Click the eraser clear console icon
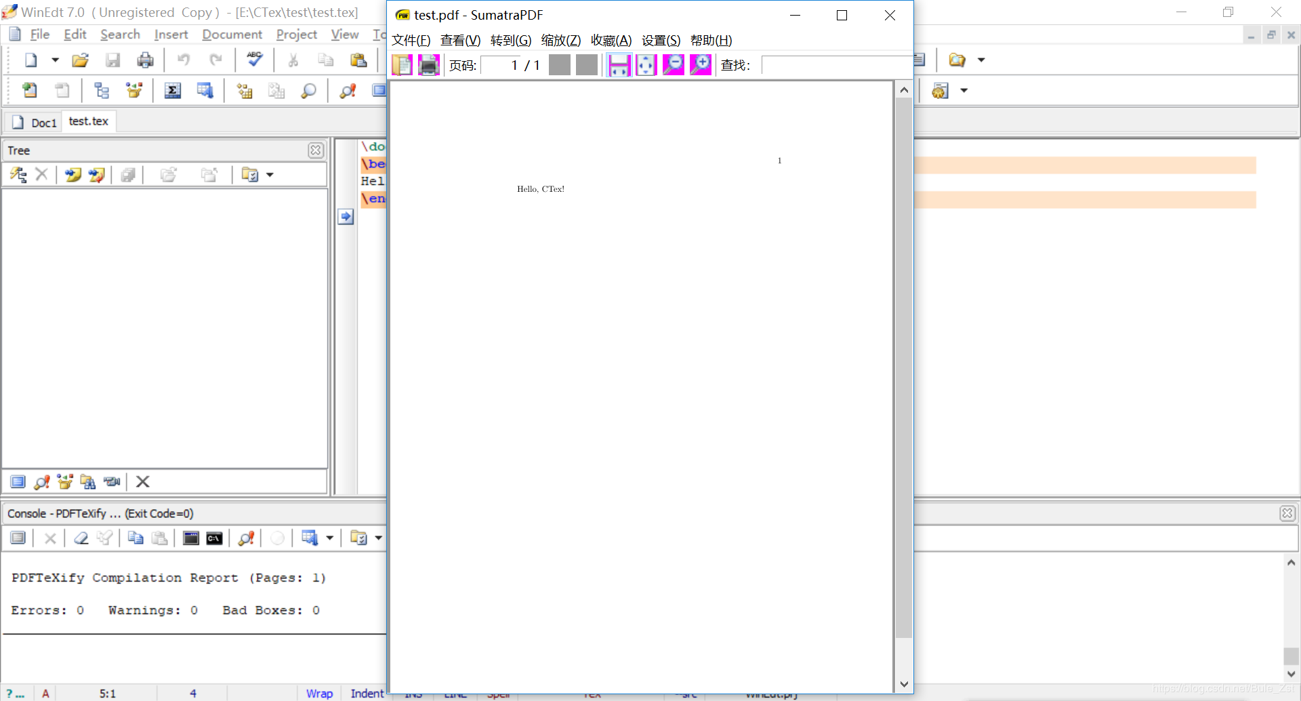1301x701 pixels. pyautogui.click(x=81, y=538)
